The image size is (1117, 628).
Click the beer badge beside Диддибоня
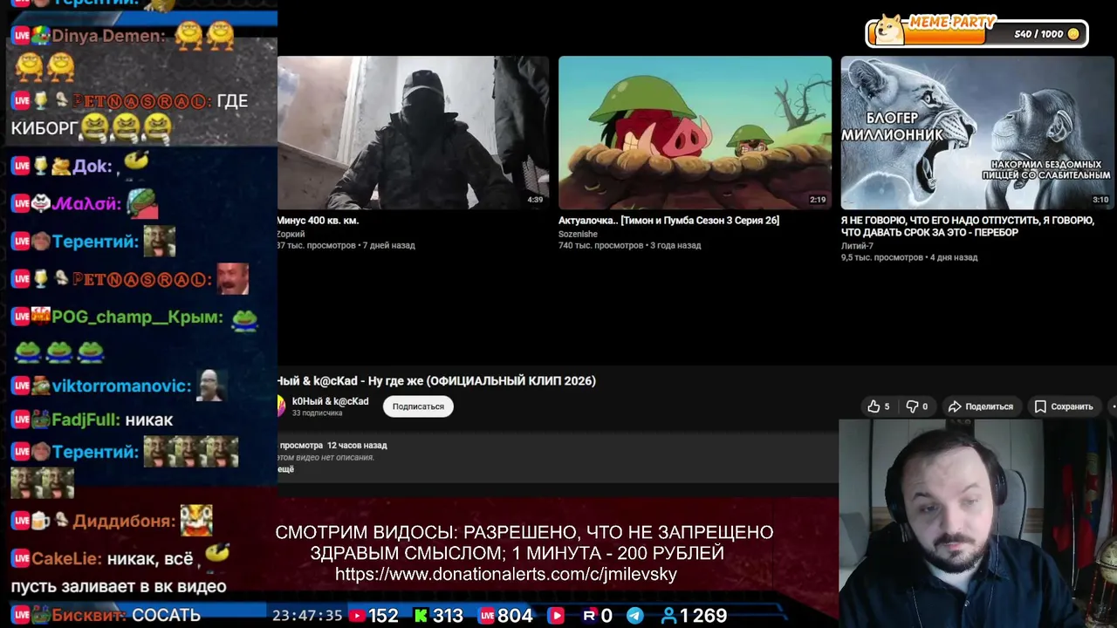click(x=41, y=521)
